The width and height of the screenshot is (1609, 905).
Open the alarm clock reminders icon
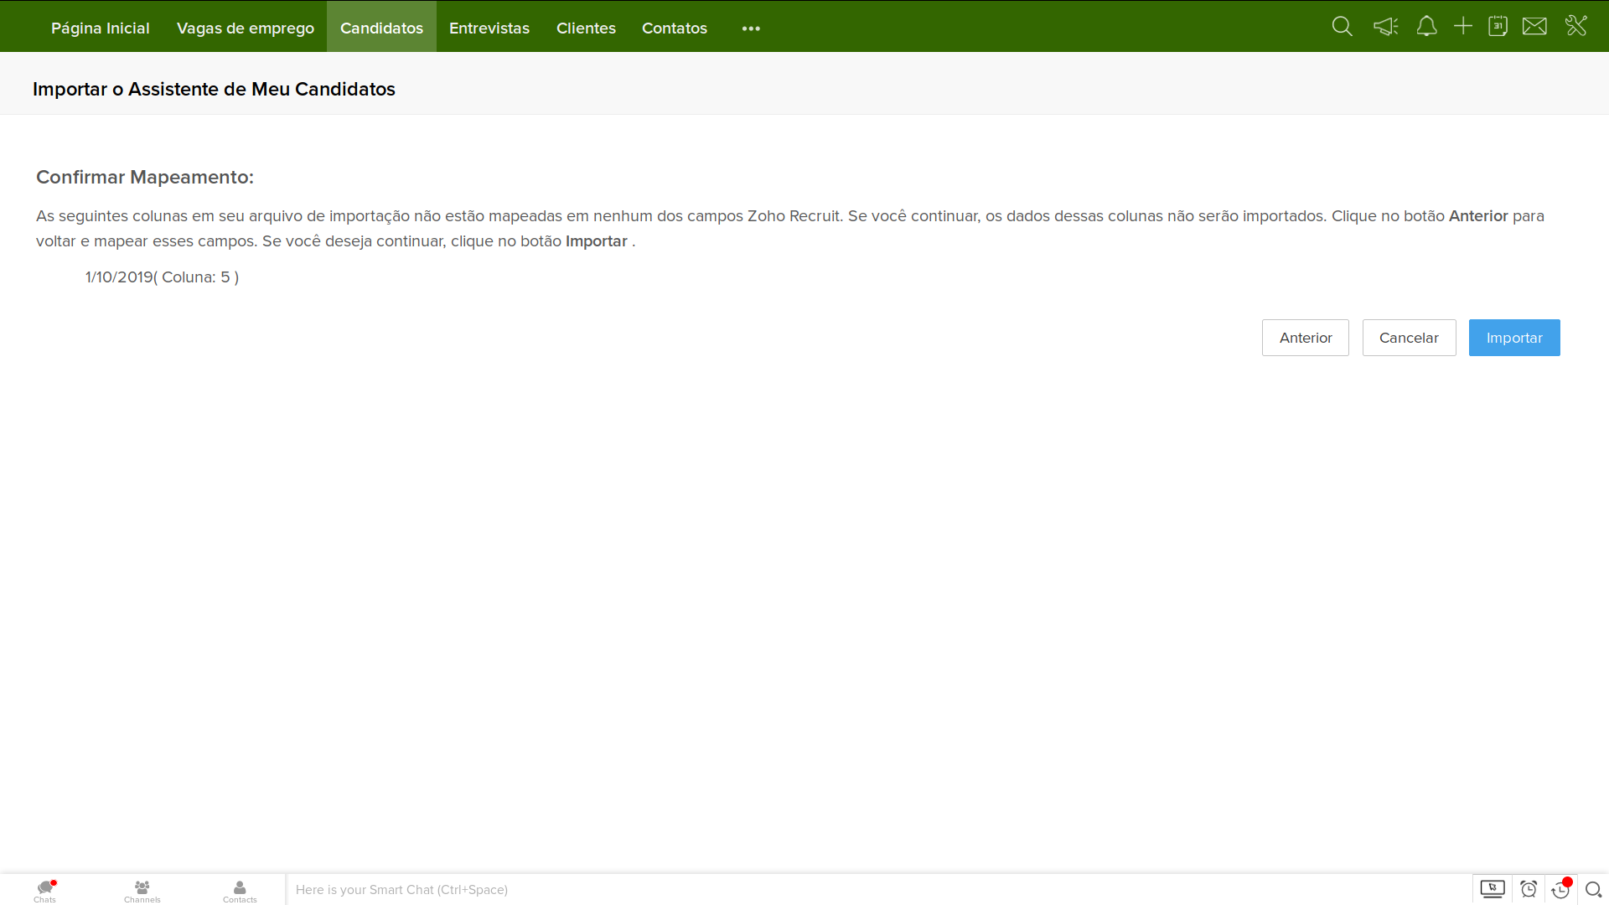1529,889
